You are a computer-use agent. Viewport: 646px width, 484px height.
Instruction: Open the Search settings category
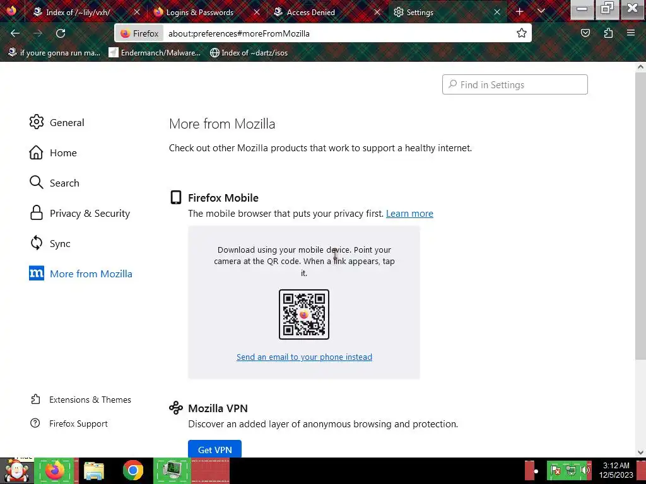coord(54,183)
